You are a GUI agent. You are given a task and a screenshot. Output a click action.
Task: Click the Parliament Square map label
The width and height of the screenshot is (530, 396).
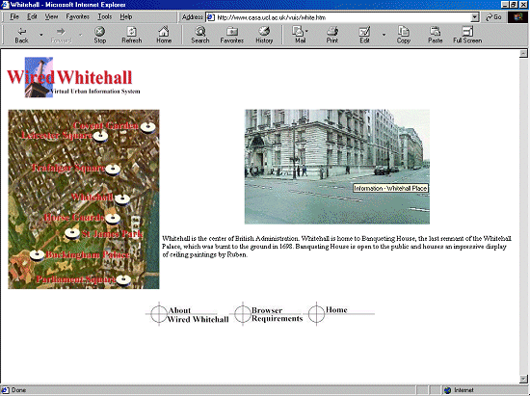click(76, 279)
